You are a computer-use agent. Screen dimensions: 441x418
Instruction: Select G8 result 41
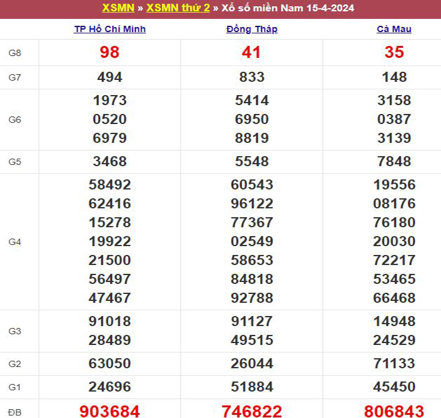(251, 52)
